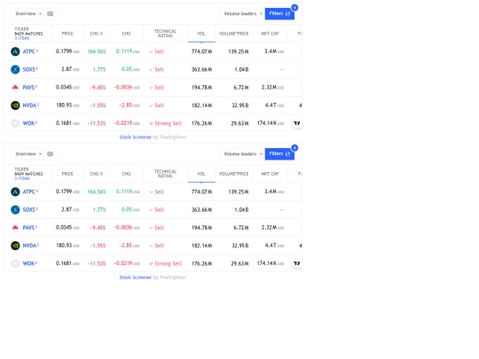
Task: Click 180.93 price in top screener
Action: point(67,105)
